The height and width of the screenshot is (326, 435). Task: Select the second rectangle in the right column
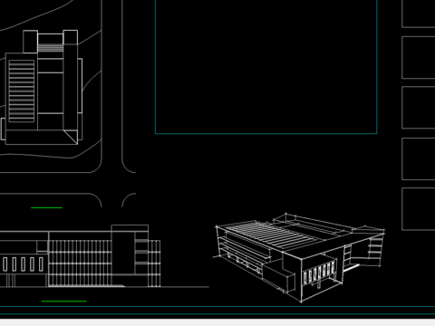coord(419,58)
